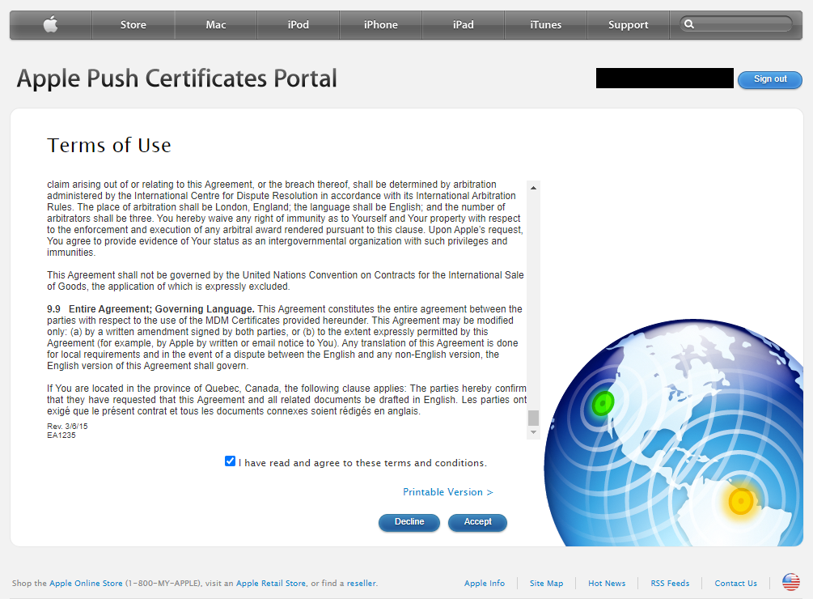The height and width of the screenshot is (599, 813).
Task: Click the magnifier icon in the search box
Action: point(689,23)
